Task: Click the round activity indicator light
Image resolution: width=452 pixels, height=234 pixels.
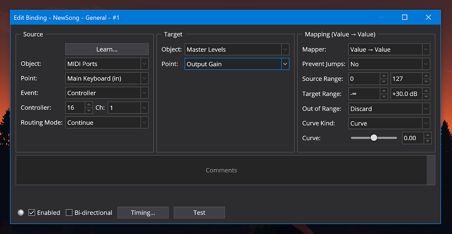Action: click(x=21, y=213)
